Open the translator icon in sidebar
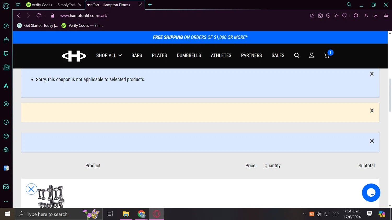Screen dimensions: 392x220 6,168
